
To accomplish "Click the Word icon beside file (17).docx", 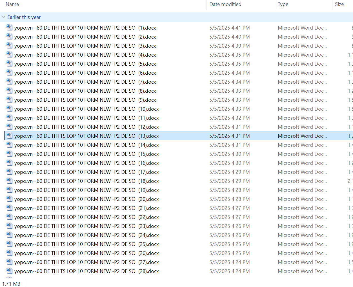I will pyautogui.click(x=9, y=172).
